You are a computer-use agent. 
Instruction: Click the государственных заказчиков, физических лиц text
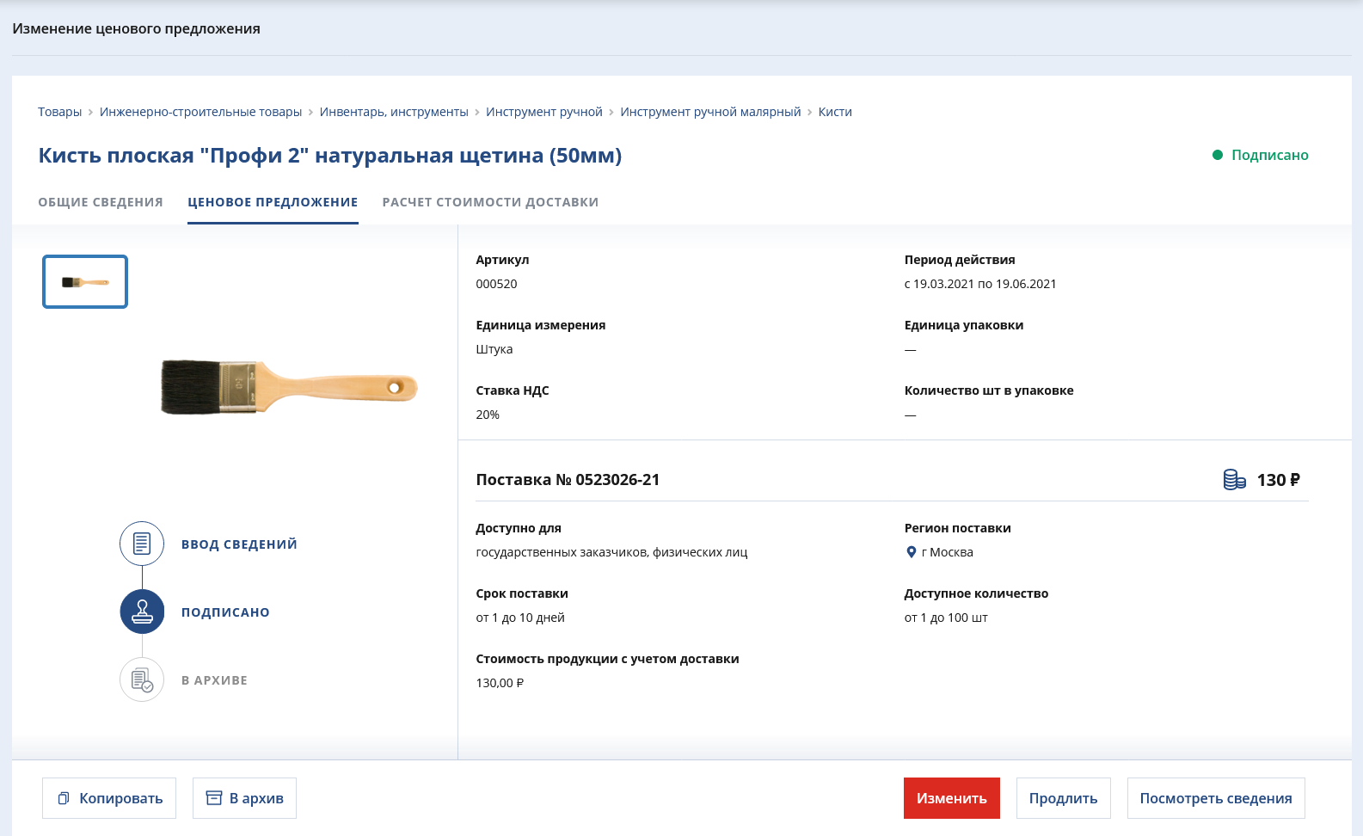pyautogui.click(x=611, y=552)
